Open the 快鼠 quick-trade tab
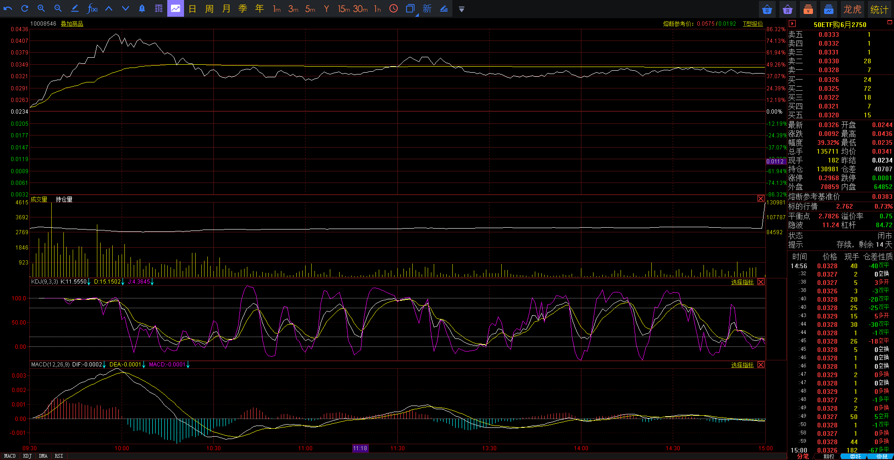Image resolution: width=894 pixels, height=460 pixels. [x=882, y=456]
